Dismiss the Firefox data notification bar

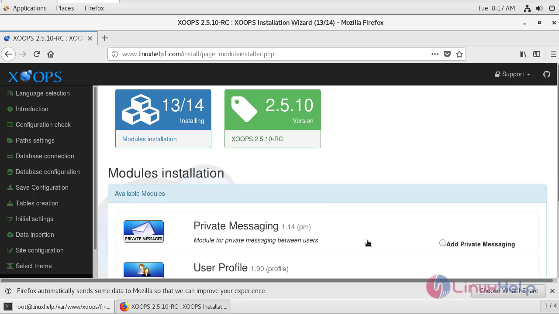tap(552, 291)
